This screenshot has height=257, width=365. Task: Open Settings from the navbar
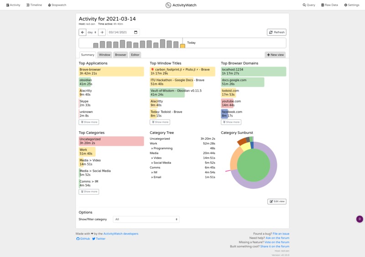coord(351,5)
